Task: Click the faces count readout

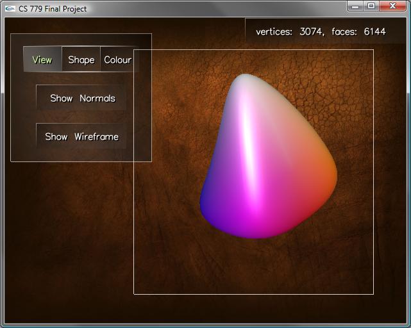Action: pos(358,31)
